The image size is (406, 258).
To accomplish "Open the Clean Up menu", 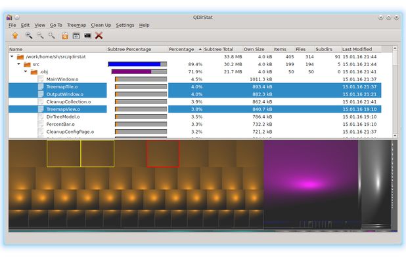I will coord(101,25).
